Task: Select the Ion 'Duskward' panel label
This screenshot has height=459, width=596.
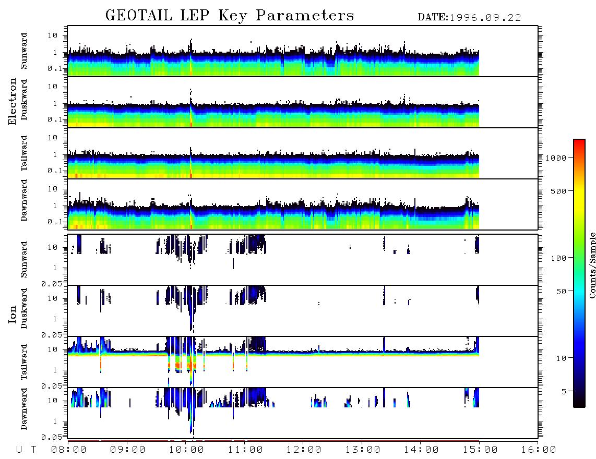Action: [24, 308]
